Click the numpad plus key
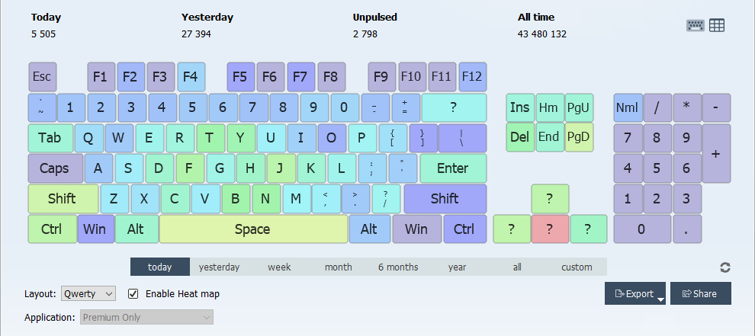The height and width of the screenshot is (336, 755). click(x=716, y=153)
